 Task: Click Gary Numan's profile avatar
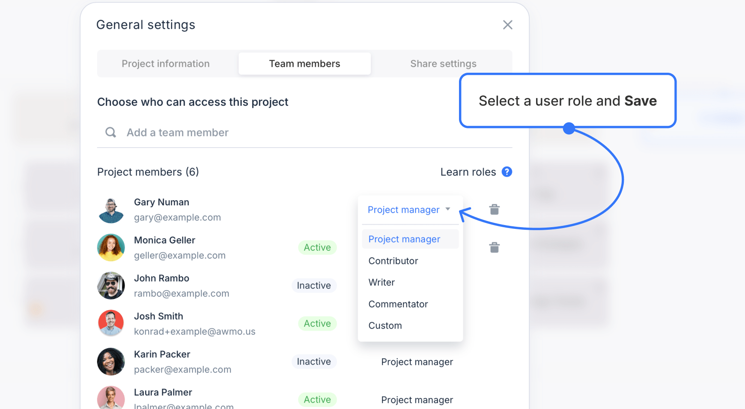pos(111,210)
